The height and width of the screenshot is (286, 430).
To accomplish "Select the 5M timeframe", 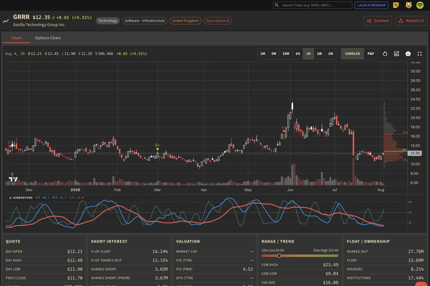I will pos(274,54).
